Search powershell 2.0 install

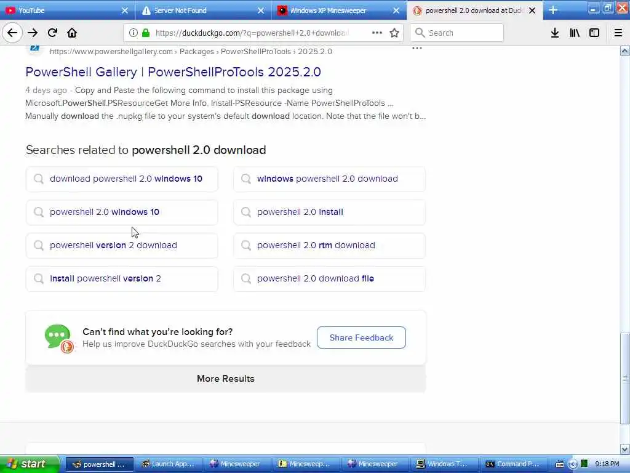(329, 212)
